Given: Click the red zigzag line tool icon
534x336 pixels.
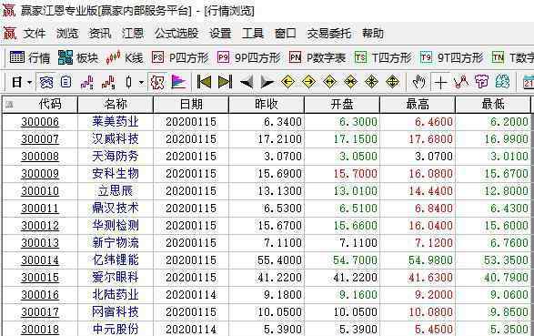Looking at the screenshot, I should point(461,82).
